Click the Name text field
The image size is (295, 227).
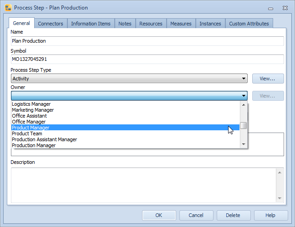click(x=147, y=41)
